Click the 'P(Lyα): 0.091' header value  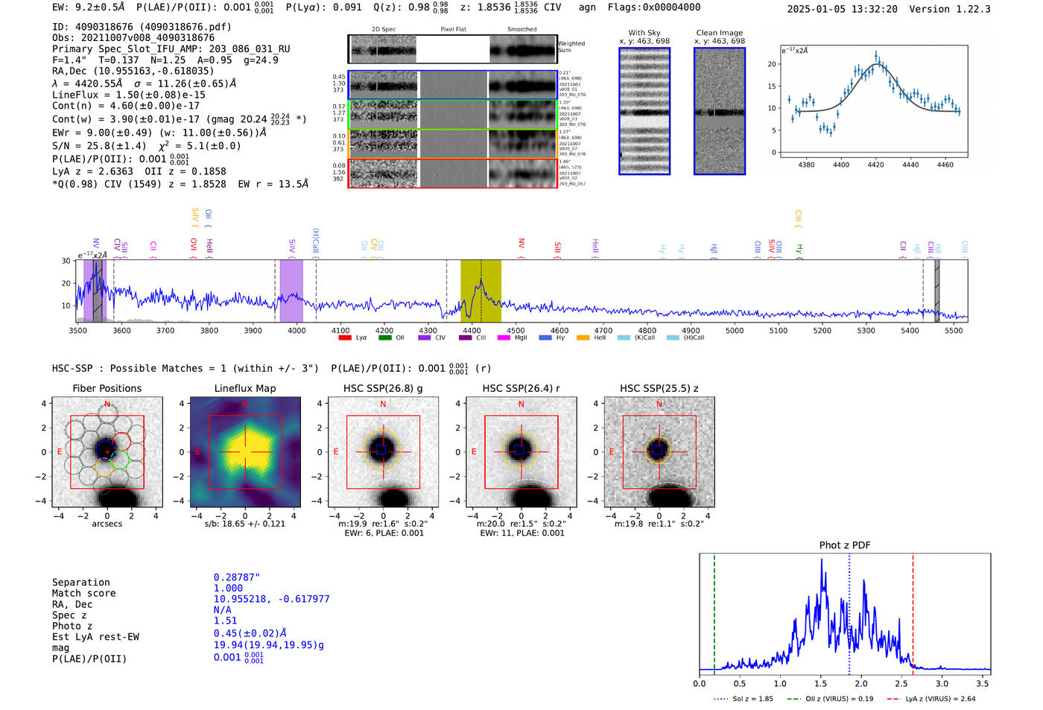(x=324, y=7)
